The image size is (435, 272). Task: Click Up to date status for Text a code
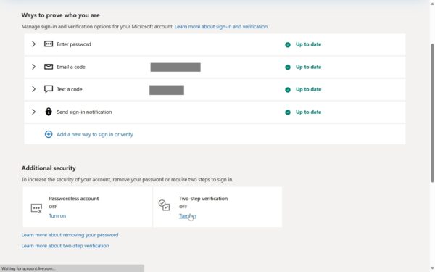(309, 89)
